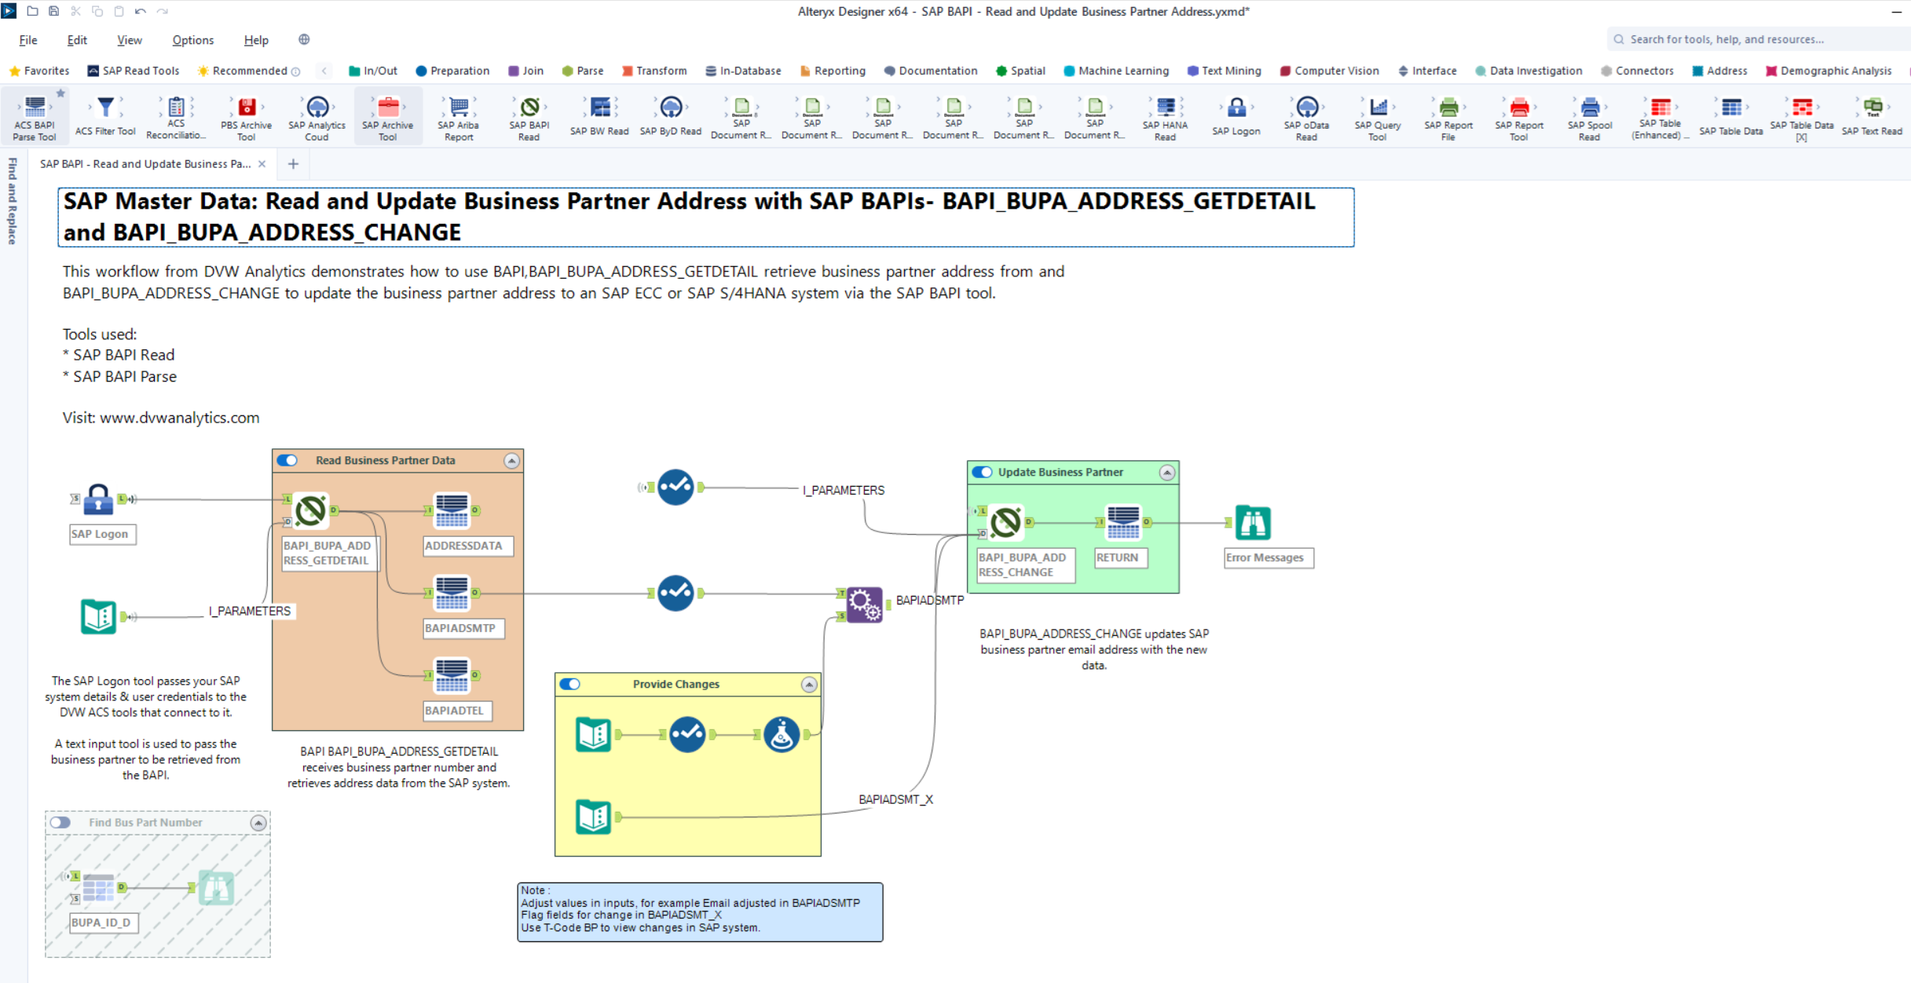The height and width of the screenshot is (983, 1911).
Task: Click the tool search field
Action: point(1752,39)
